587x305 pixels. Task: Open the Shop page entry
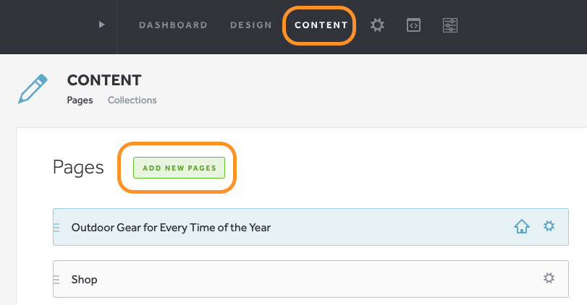(85, 280)
